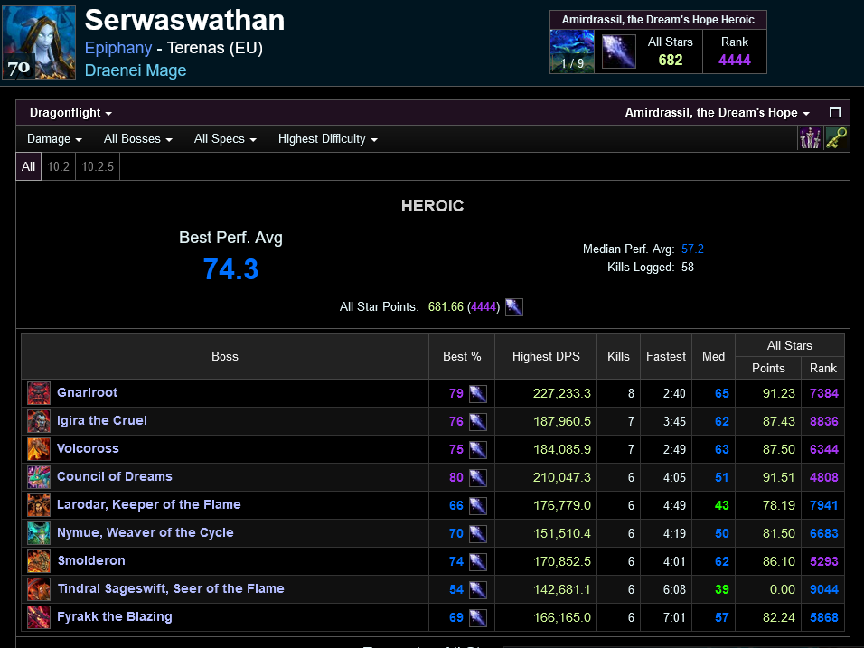Open the Highest Difficulty dropdown
864x648 pixels.
(x=327, y=139)
